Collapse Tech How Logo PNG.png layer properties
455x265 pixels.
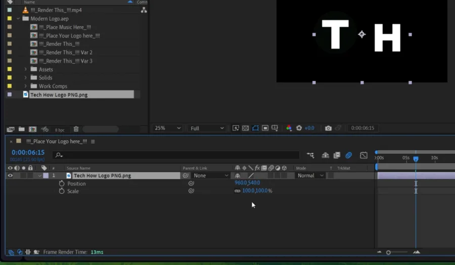[x=39, y=176]
